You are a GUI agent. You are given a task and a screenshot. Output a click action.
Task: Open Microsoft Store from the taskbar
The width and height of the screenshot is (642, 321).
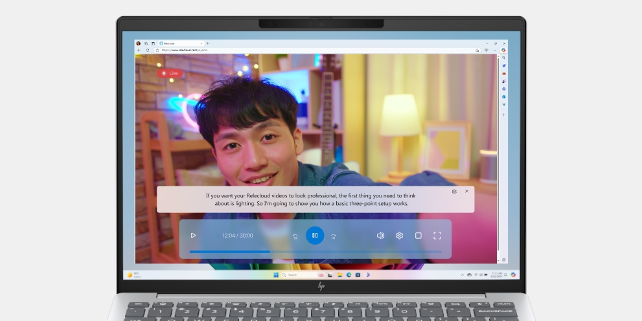point(358,275)
